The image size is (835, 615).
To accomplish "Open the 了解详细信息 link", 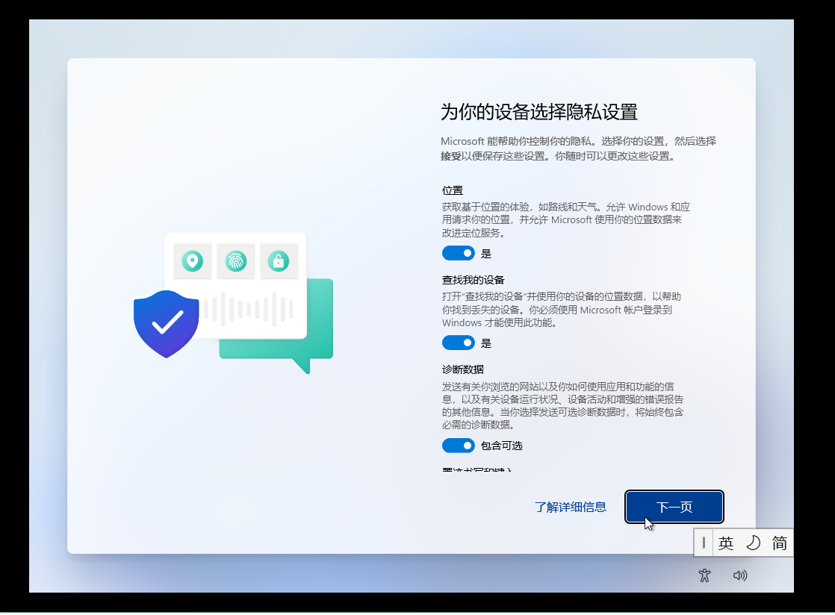I will 571,507.
